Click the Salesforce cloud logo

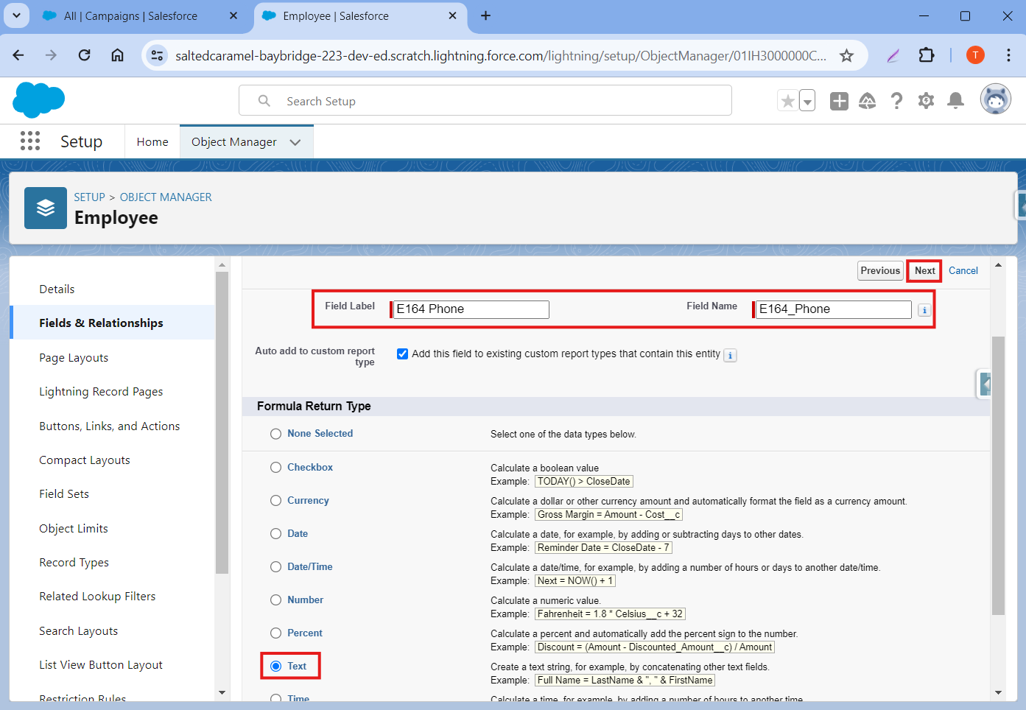click(x=39, y=99)
